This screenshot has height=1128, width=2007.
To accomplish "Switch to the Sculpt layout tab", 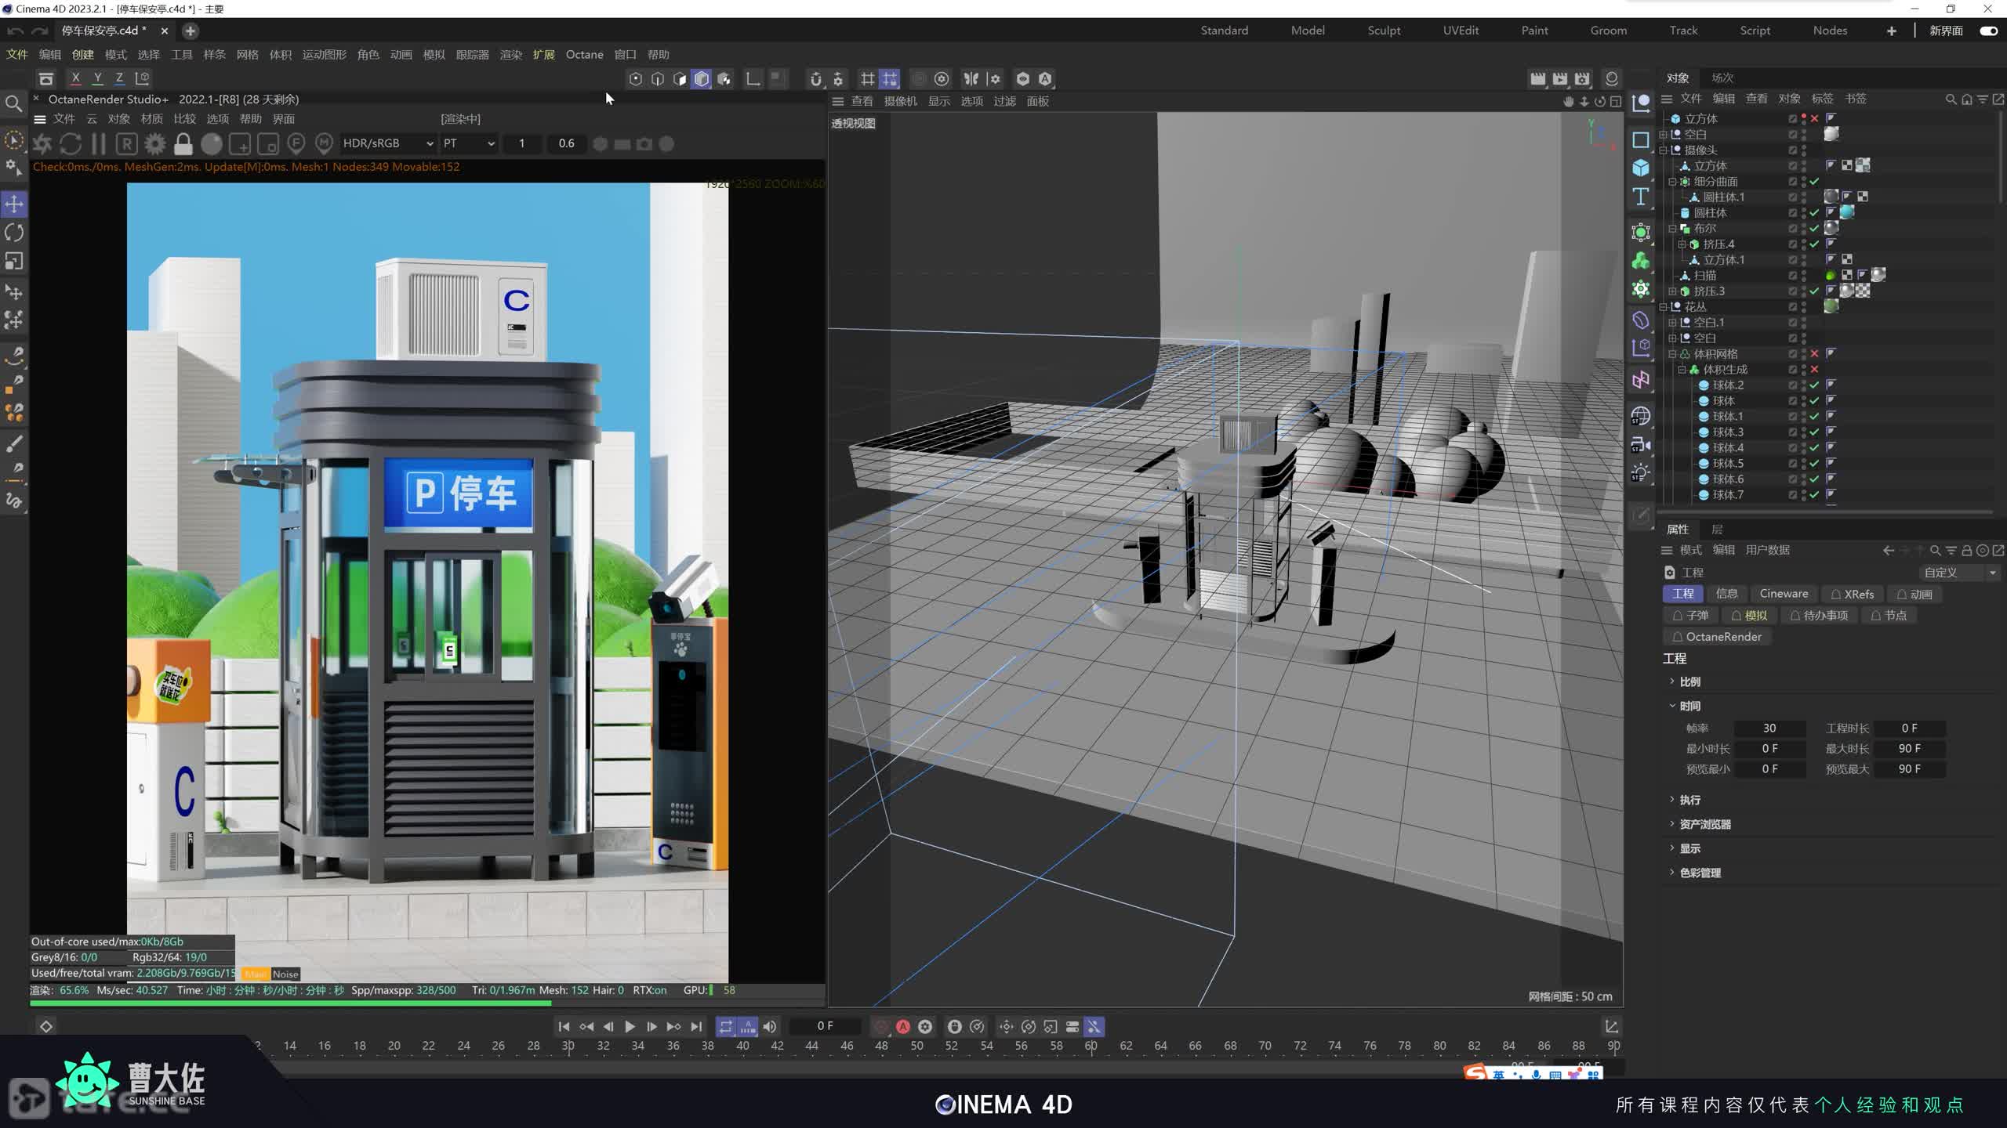I will [1384, 31].
